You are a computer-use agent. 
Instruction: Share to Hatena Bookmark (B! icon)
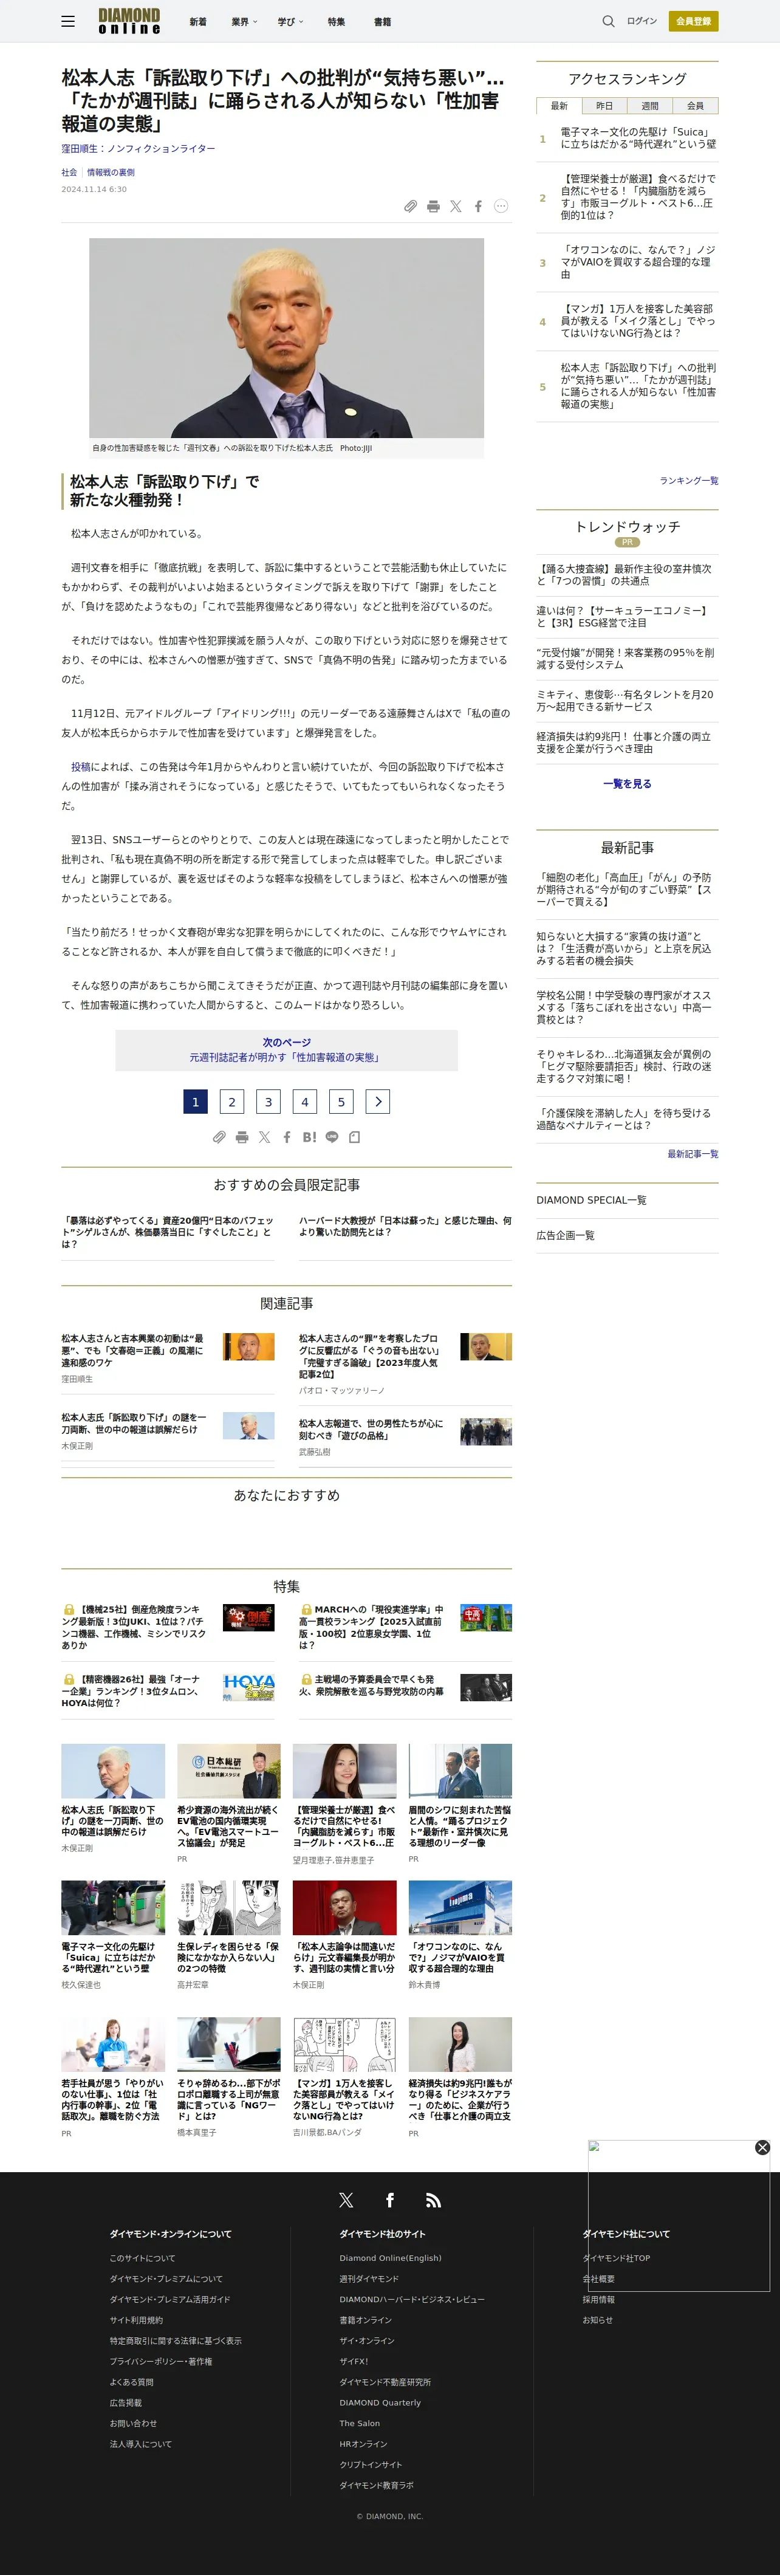pos(309,1137)
